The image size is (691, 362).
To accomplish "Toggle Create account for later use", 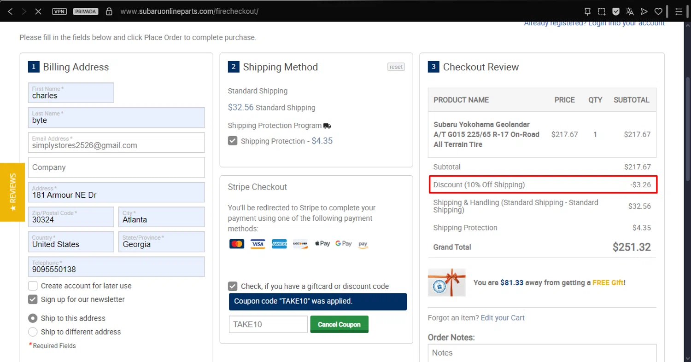I will 33,286.
